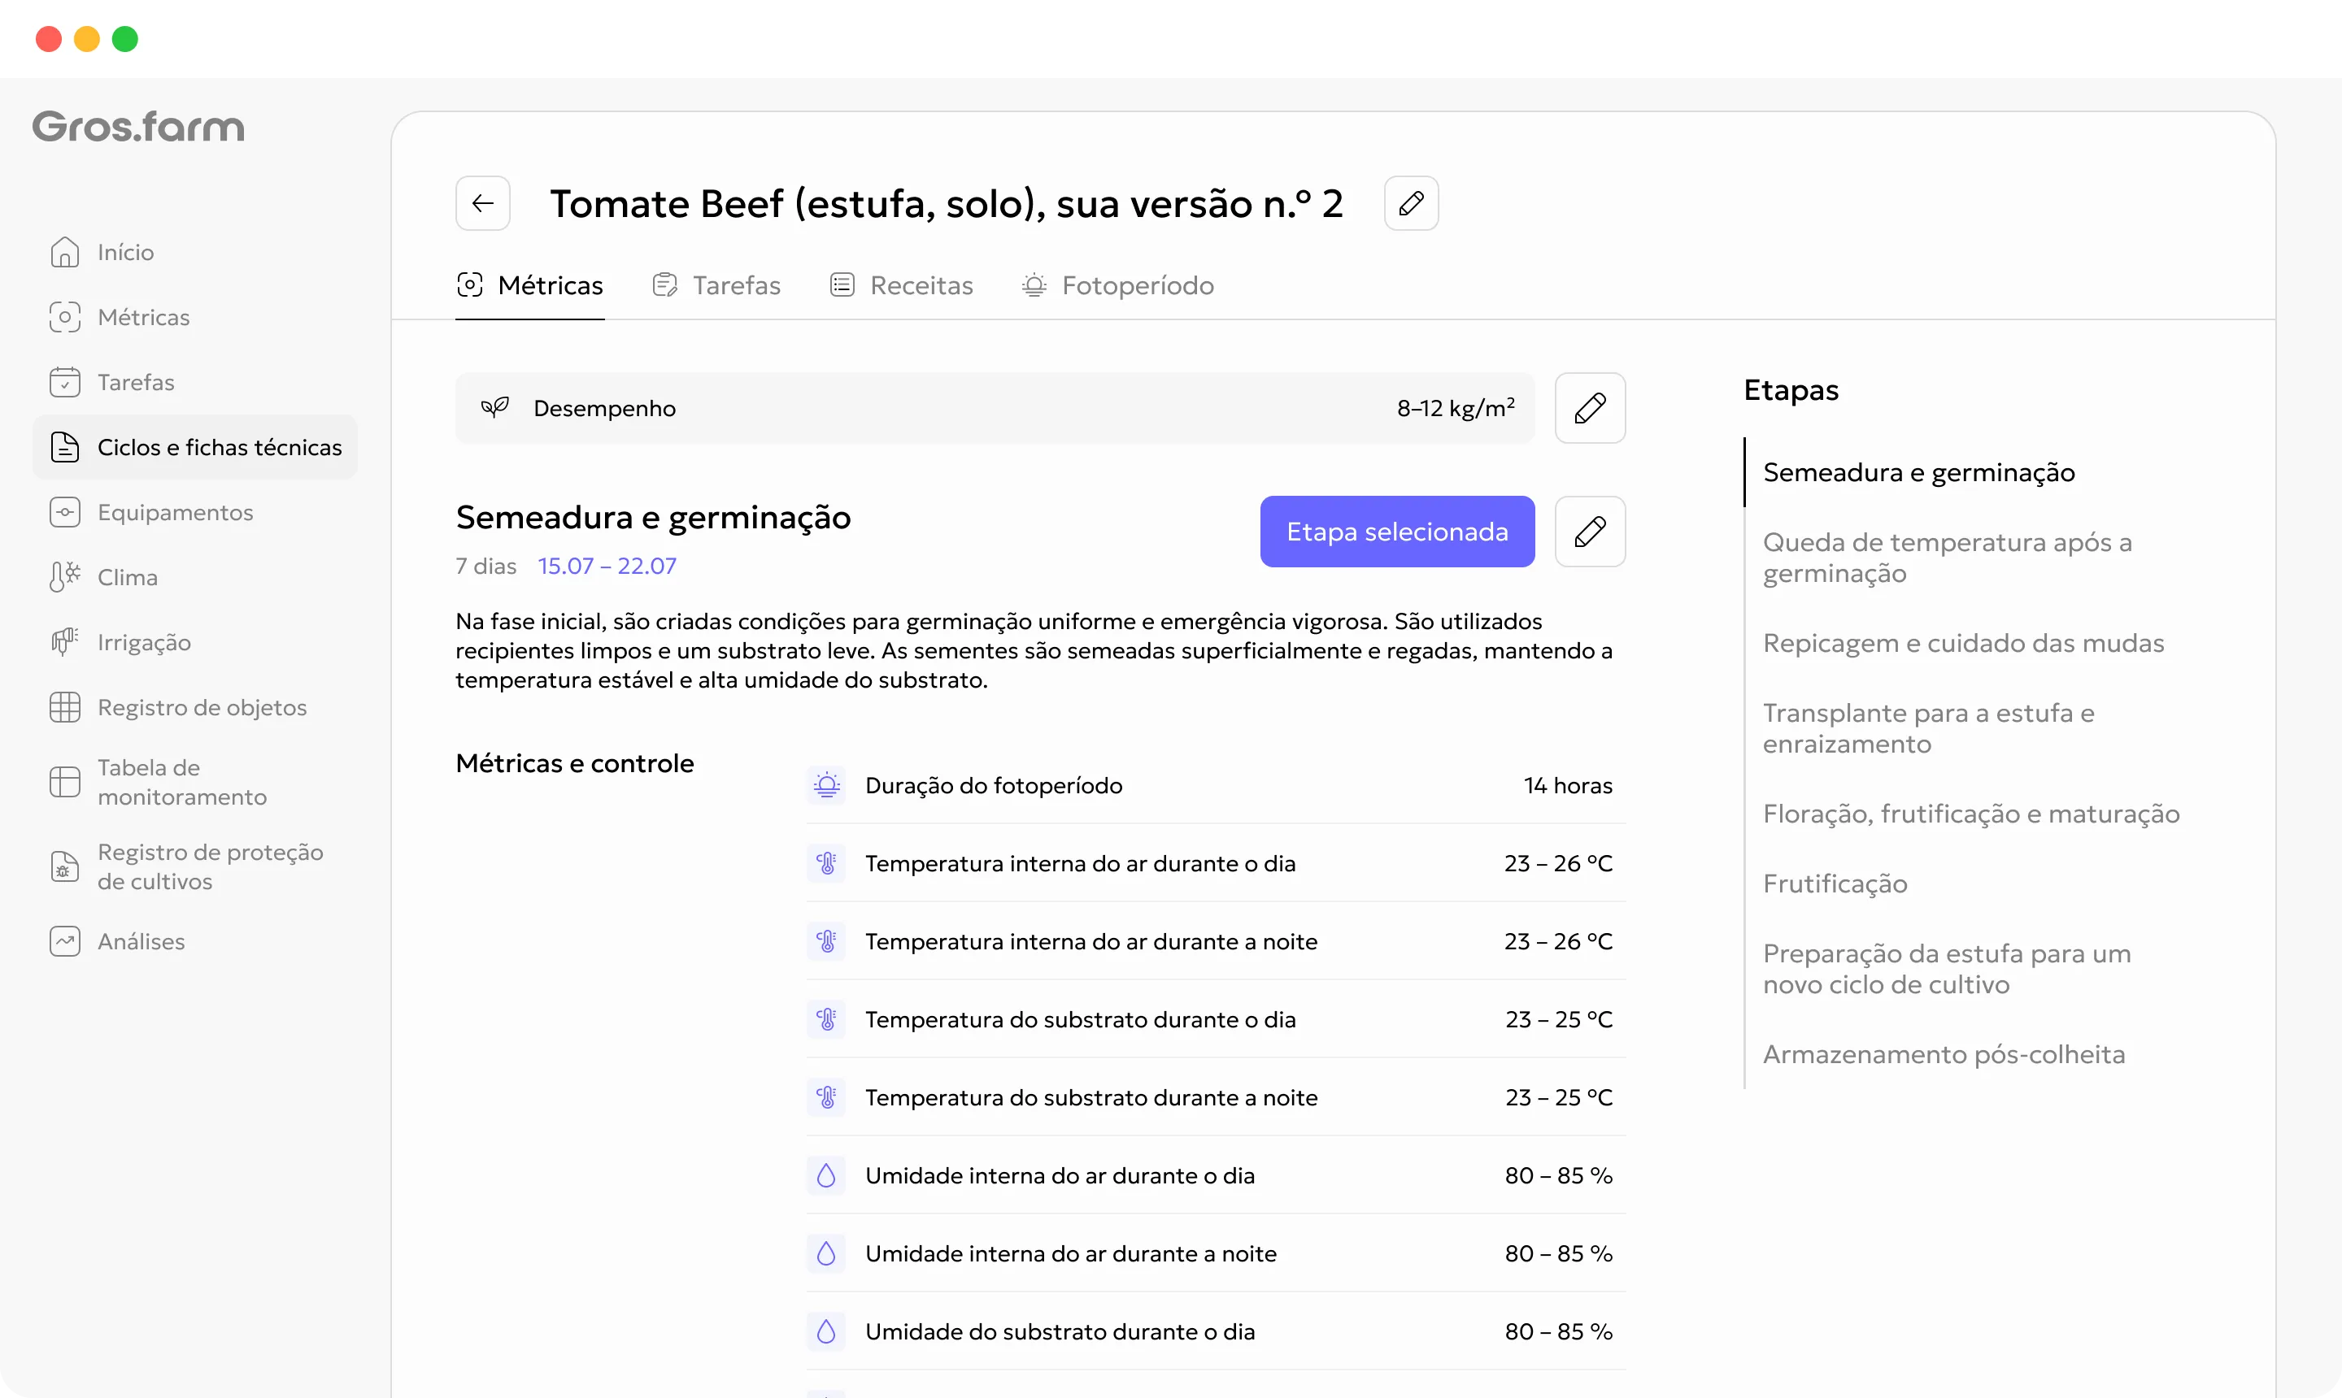Screen dimensions: 2342x1398
Task: Select the Frutificação stage
Action: point(1834,884)
